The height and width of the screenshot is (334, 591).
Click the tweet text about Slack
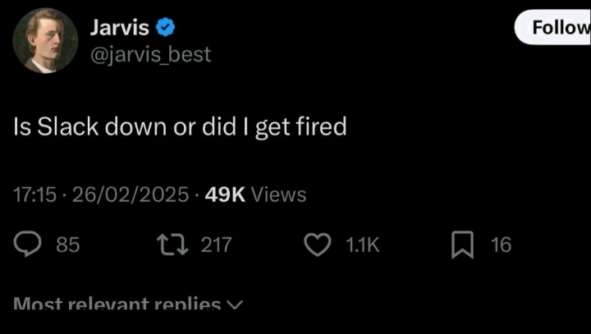coord(180,127)
